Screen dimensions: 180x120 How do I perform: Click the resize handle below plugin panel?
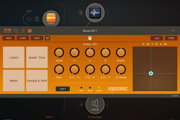175,96
